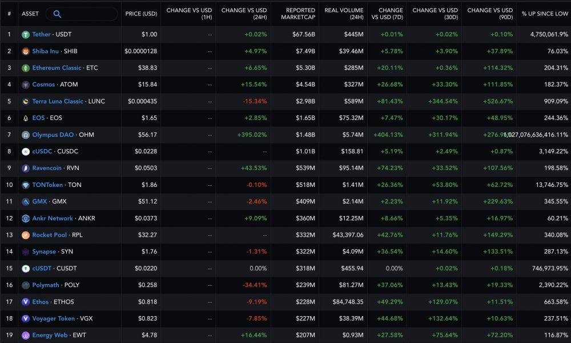Click the search magnifier icon
This screenshot has width=571, height=343.
pos(57,14)
